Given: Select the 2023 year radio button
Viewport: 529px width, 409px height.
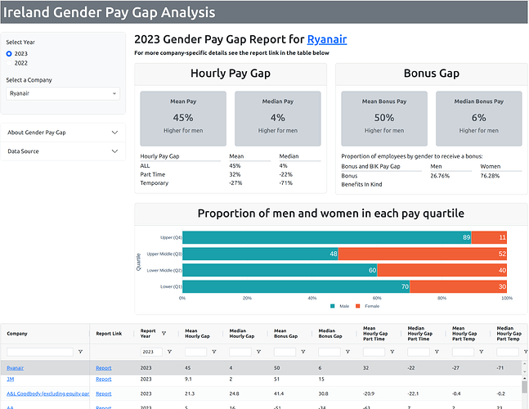Looking at the screenshot, I should pos(9,54).
